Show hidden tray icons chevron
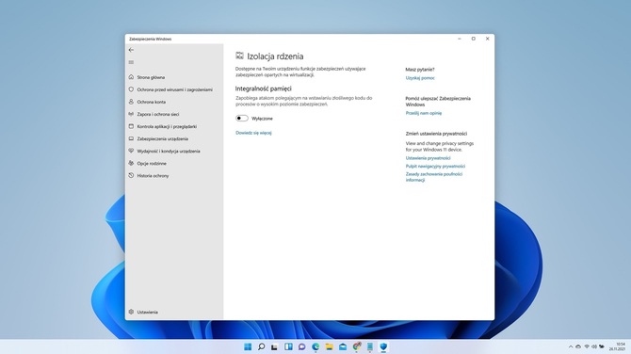Image resolution: width=631 pixels, height=354 pixels. 571,346
